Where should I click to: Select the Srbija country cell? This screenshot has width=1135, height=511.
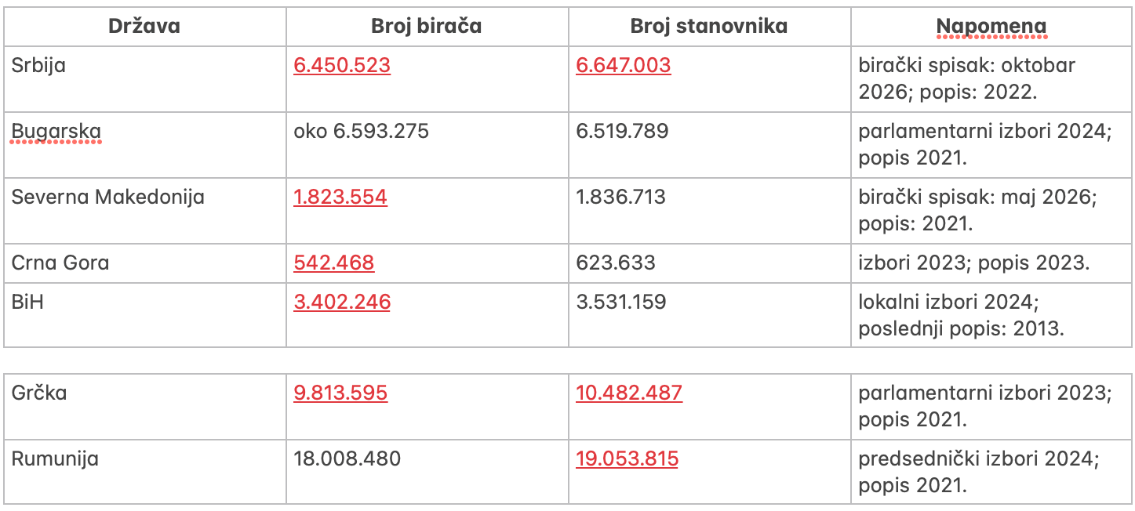pyautogui.click(x=144, y=78)
